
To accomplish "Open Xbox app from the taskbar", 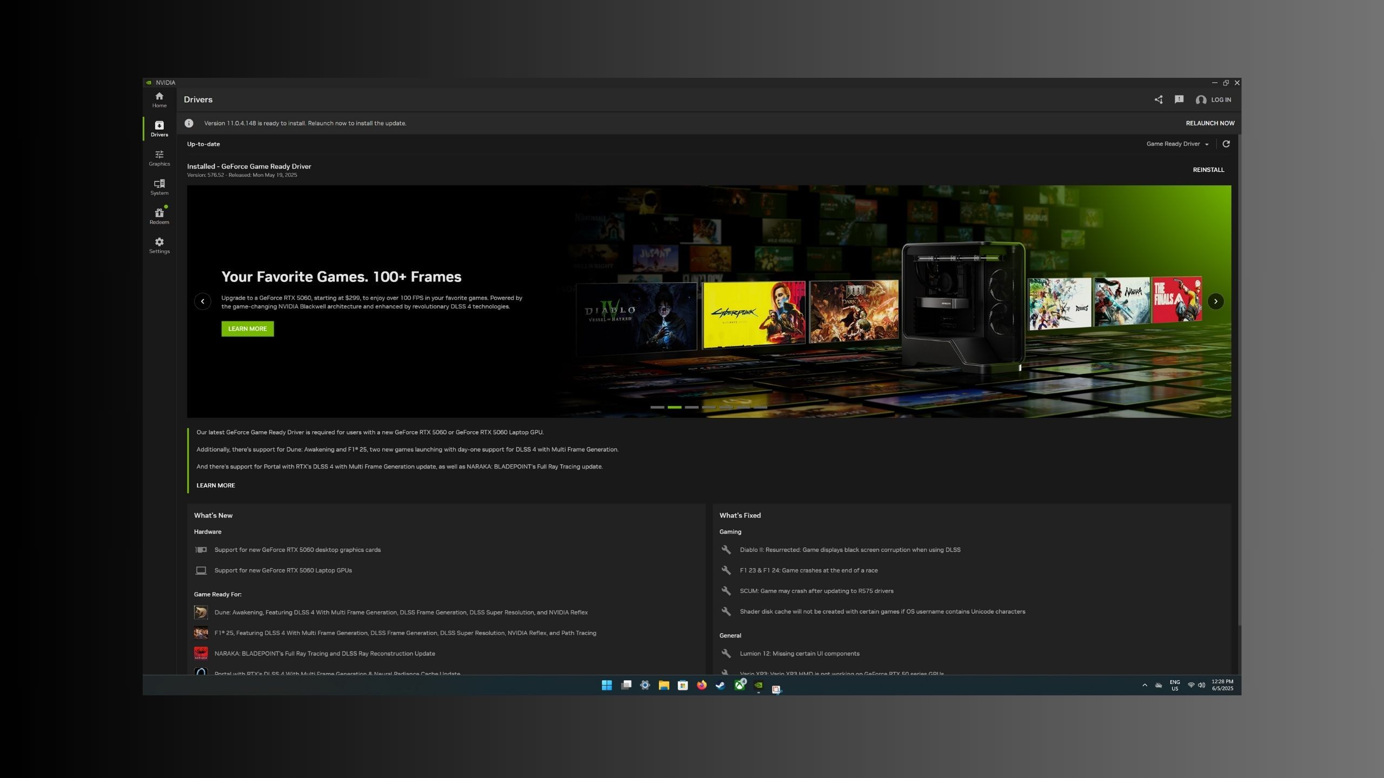I will tap(739, 685).
